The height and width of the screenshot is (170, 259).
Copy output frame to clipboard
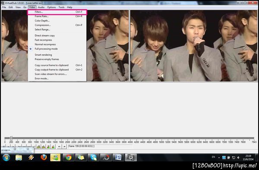[x=57, y=70]
